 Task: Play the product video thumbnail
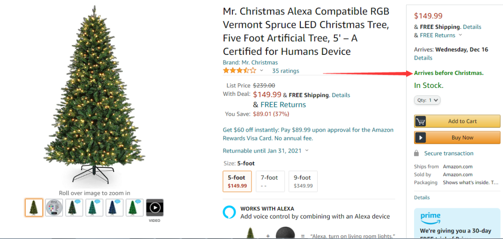pyautogui.click(x=155, y=207)
